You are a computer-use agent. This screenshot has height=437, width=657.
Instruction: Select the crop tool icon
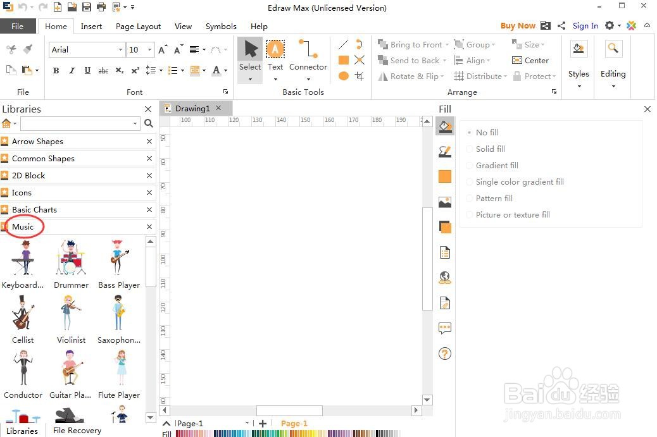pos(359,76)
